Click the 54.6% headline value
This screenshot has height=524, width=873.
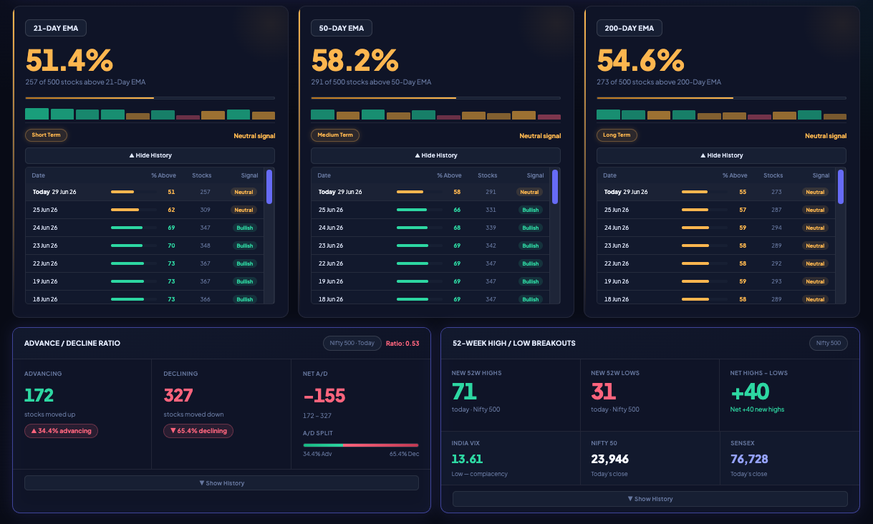(x=640, y=60)
